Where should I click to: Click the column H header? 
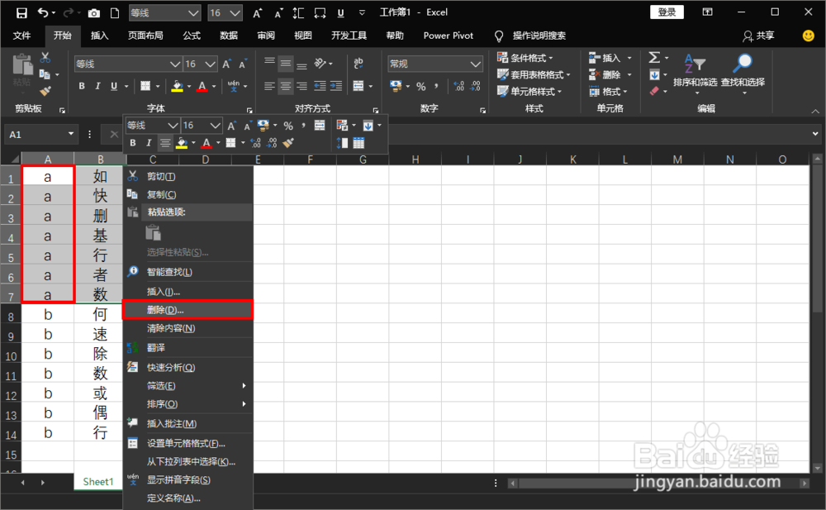click(415, 159)
